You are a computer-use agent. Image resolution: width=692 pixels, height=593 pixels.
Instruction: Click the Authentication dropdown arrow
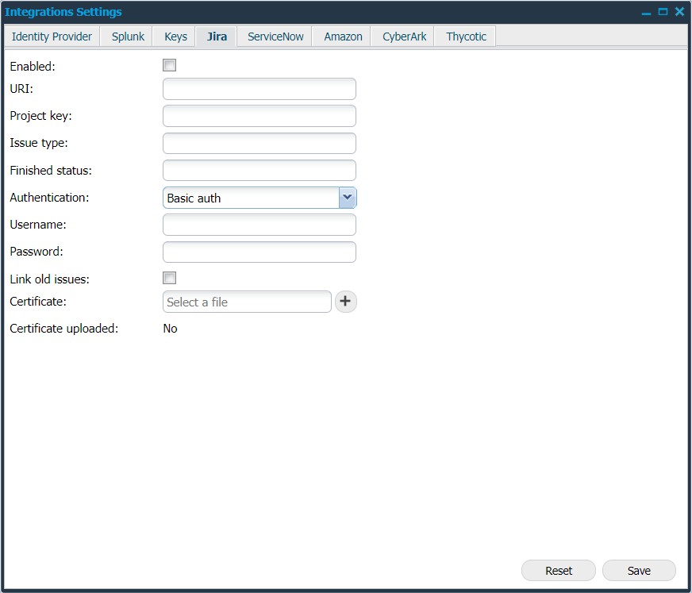[348, 197]
